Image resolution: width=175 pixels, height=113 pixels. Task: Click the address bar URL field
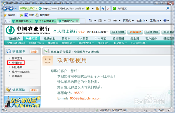[x=64, y=8]
